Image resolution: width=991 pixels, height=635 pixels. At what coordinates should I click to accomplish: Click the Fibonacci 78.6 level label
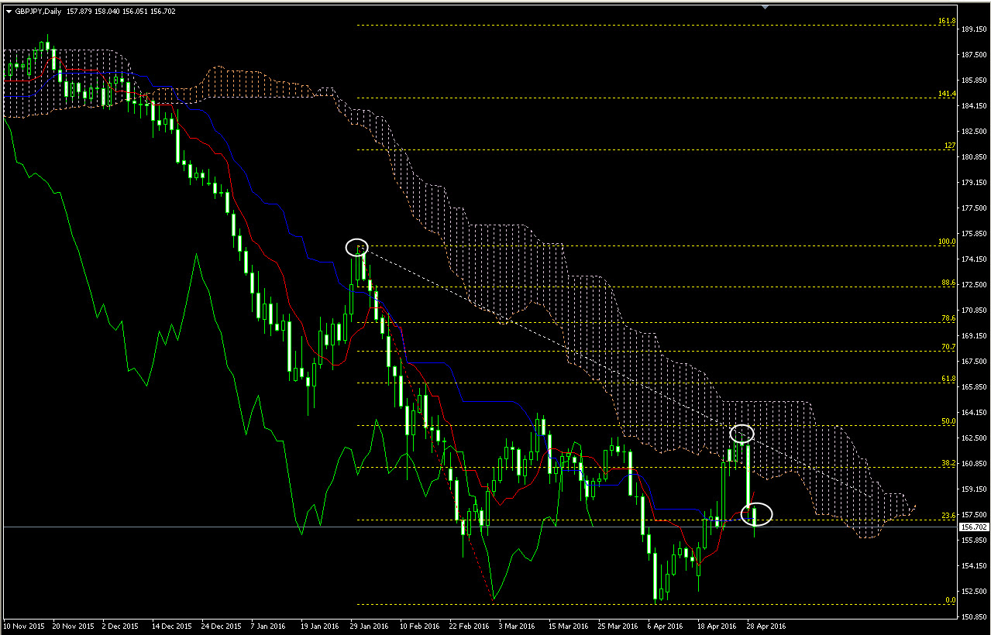[948, 318]
